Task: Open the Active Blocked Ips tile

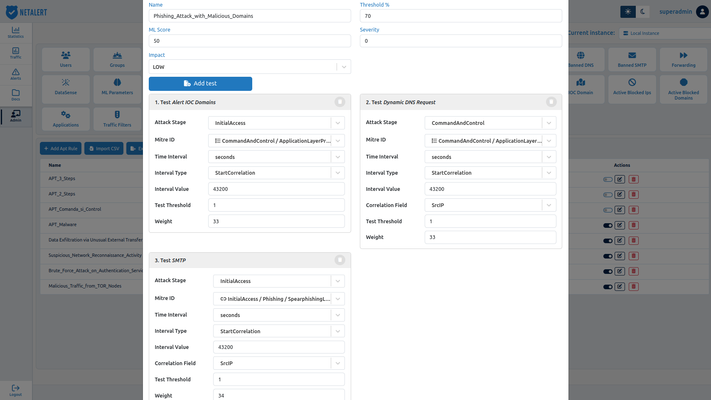Action: 632,89
